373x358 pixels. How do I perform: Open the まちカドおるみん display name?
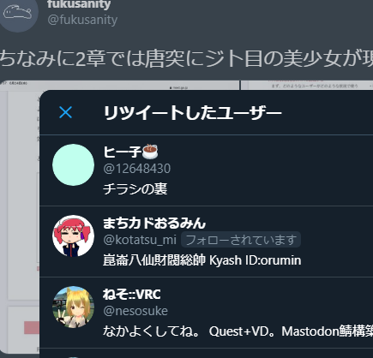click(x=154, y=224)
